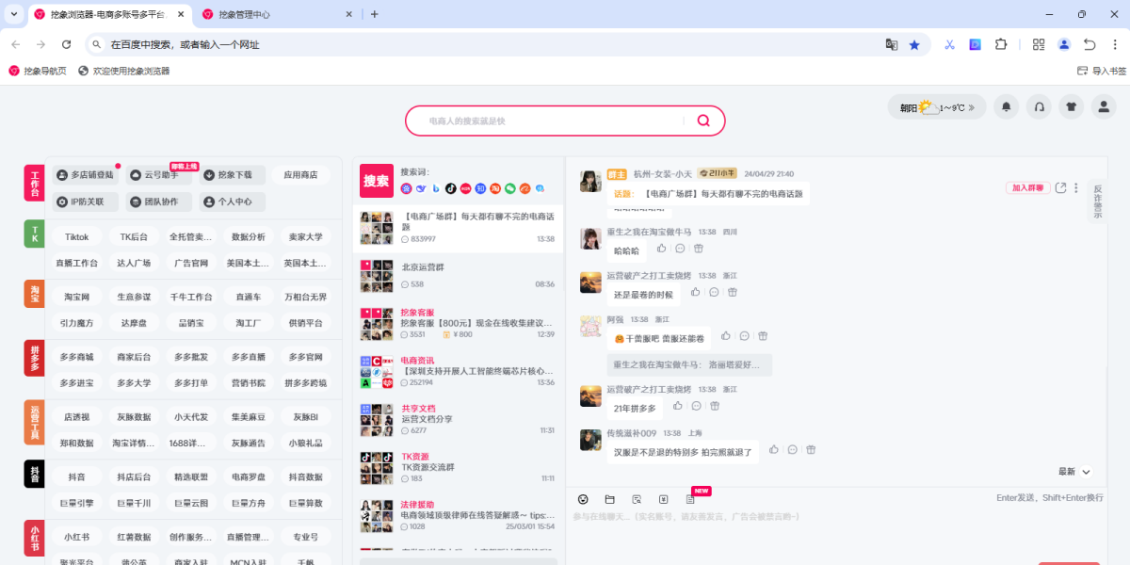Click the magnifier icon in the pink search box
This screenshot has height=565, width=1130.
(x=702, y=121)
